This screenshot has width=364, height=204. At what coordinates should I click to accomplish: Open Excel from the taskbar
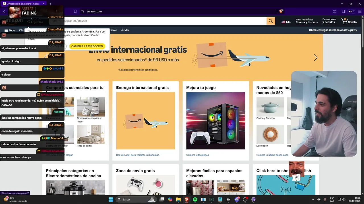click(212, 199)
